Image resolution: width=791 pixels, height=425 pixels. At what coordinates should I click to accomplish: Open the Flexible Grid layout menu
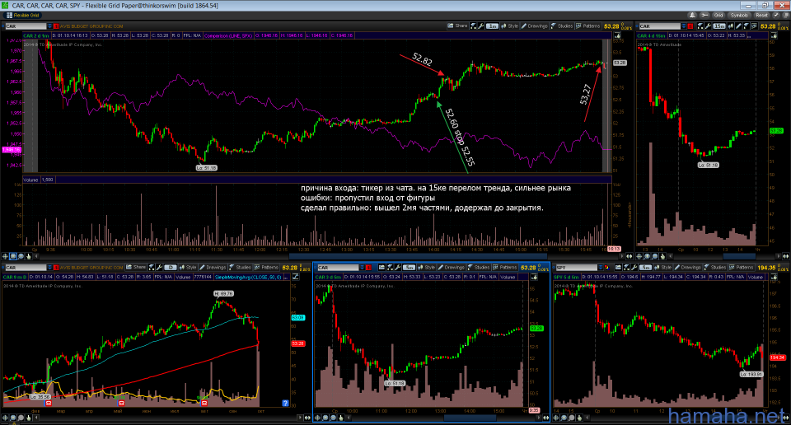pyautogui.click(x=23, y=15)
